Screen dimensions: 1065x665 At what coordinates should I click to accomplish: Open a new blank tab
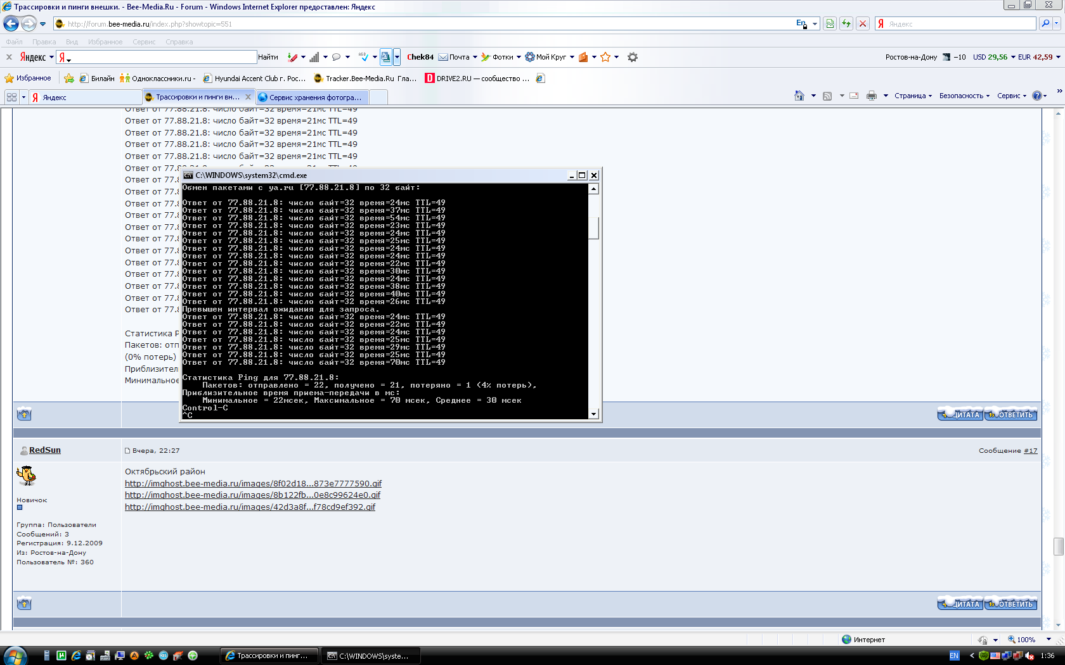coord(378,97)
